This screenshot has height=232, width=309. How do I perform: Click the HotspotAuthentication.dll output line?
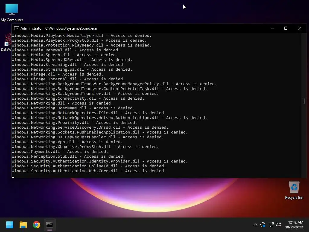point(109,118)
